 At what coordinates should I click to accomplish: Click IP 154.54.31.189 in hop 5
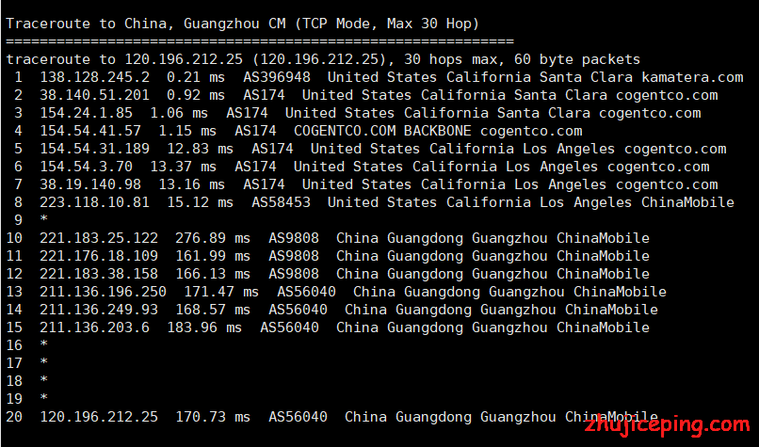coord(94,149)
